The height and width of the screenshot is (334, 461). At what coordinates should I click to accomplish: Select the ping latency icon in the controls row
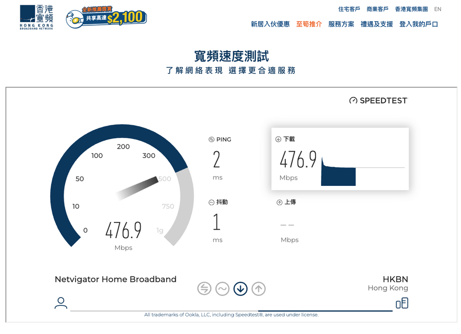click(204, 289)
